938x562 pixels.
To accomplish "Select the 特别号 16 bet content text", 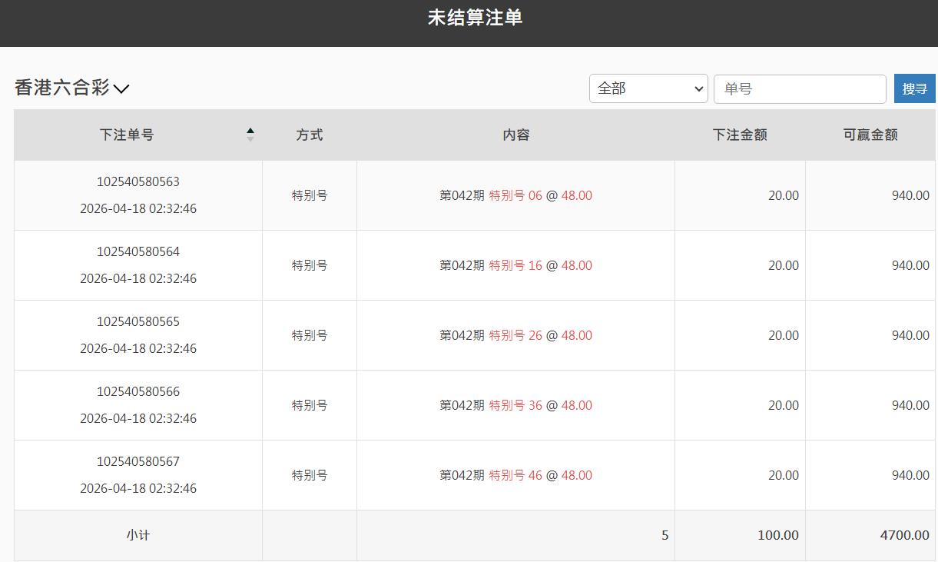I will [515, 265].
